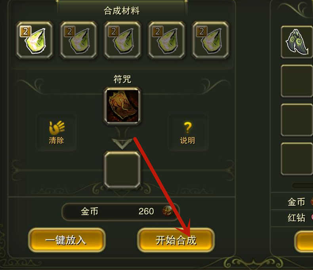313x270 pixels.
Task: Click the bottom empty inventory slot
Action: [297, 159]
